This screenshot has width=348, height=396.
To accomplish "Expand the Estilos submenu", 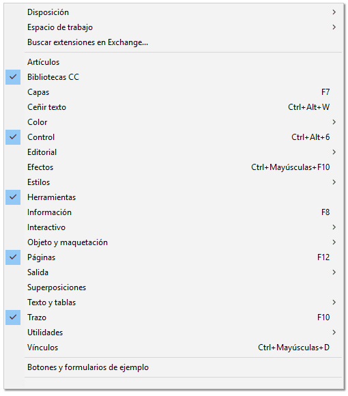I will point(334,182).
